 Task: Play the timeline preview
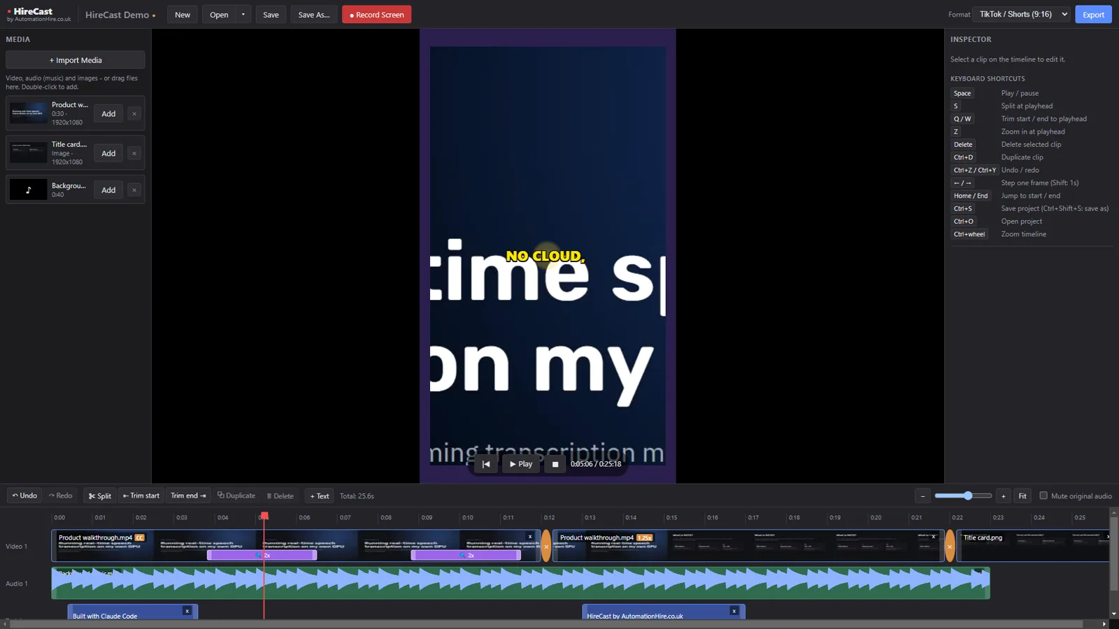[x=521, y=464]
